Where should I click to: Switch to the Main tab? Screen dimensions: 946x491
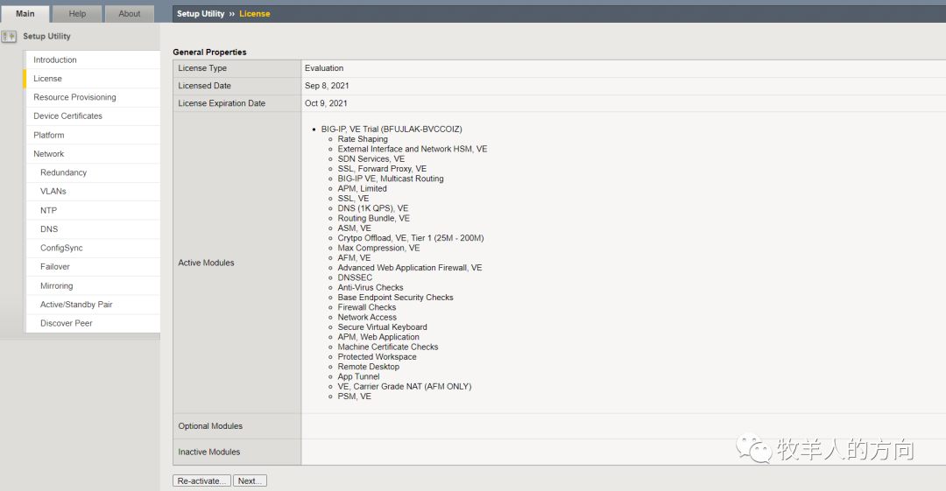pos(25,13)
